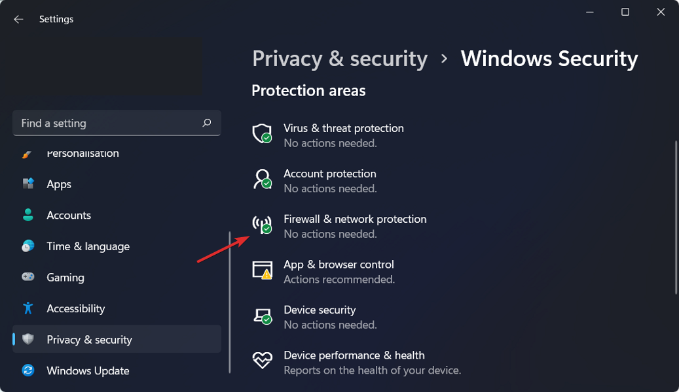Click the Virus & threat protection shield icon

click(262, 134)
